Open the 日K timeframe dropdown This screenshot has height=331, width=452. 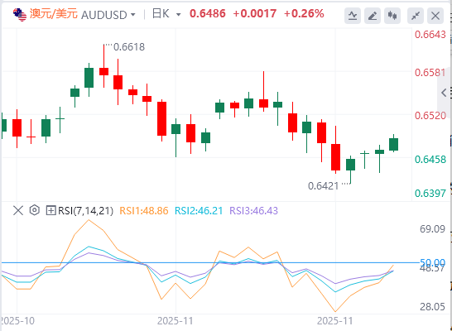178,14
